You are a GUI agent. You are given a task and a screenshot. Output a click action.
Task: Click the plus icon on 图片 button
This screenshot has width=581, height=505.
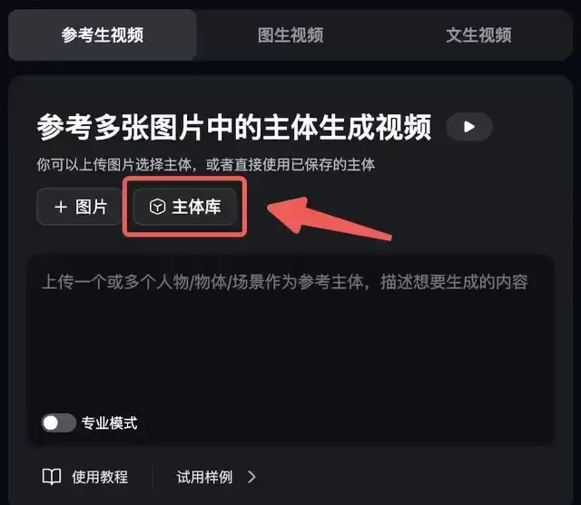(61, 207)
